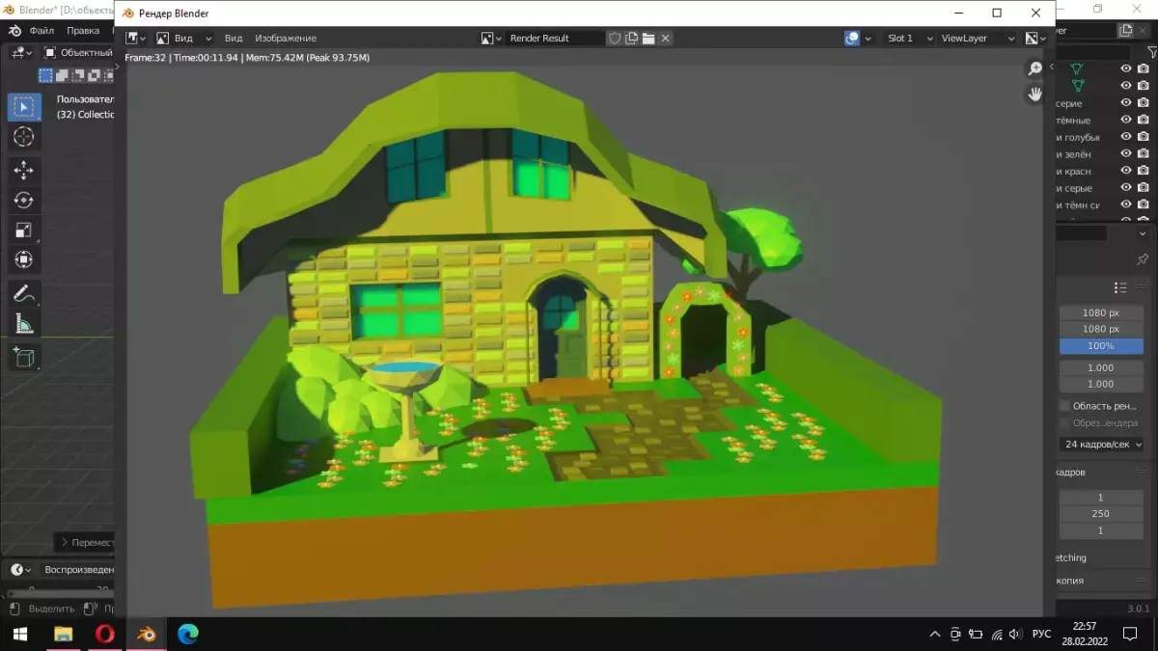Click the new view layer icon
Image resolution: width=1158 pixels, height=651 pixels.
pos(1126,31)
